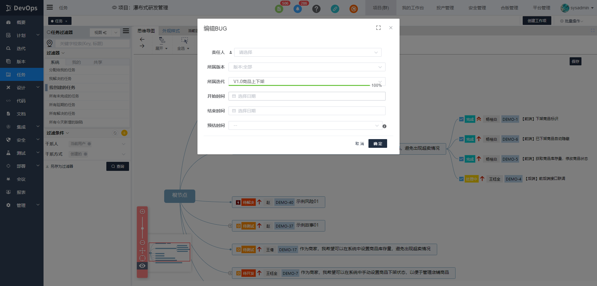
Task: Maximize the 编辑BUG dialog to fullscreen
Action: [x=378, y=28]
